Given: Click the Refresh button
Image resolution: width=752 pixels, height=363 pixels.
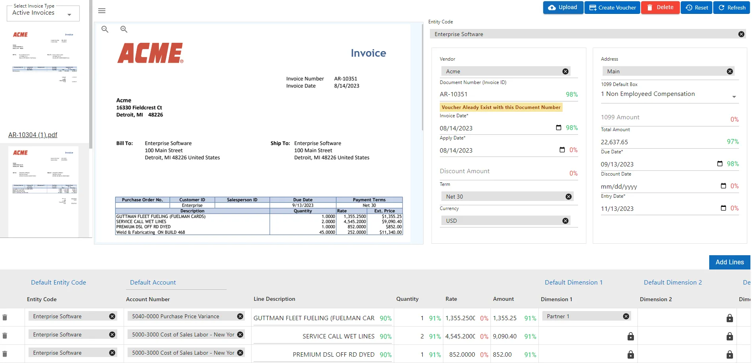Looking at the screenshot, I should click(731, 8).
